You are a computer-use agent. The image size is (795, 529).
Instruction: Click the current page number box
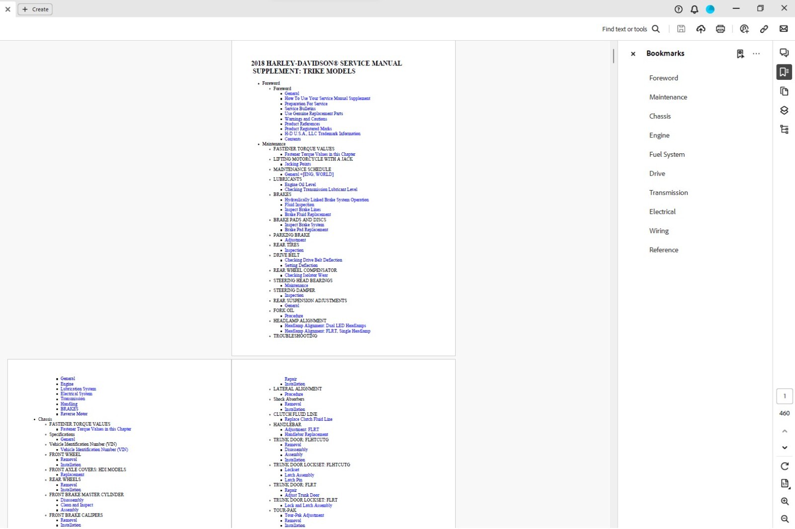(x=785, y=396)
